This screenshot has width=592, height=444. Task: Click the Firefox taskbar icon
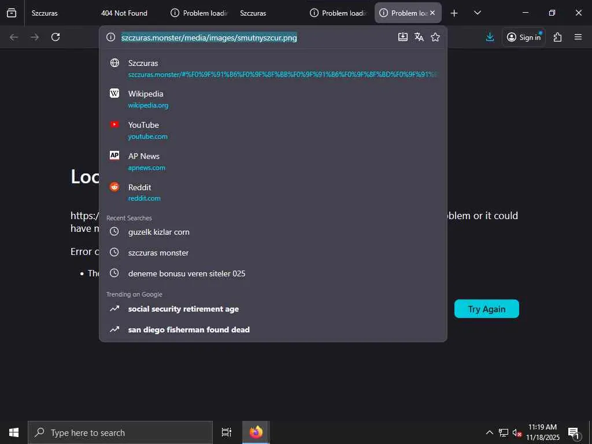[x=256, y=432]
